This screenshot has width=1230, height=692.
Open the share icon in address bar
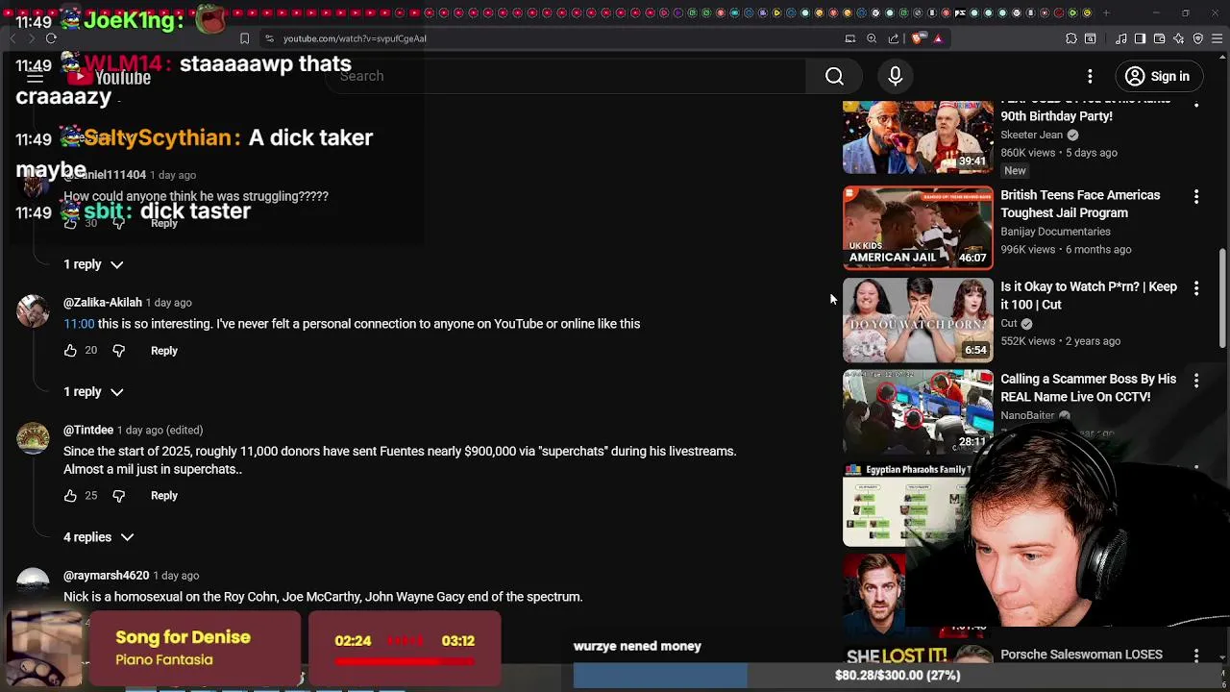point(894,38)
